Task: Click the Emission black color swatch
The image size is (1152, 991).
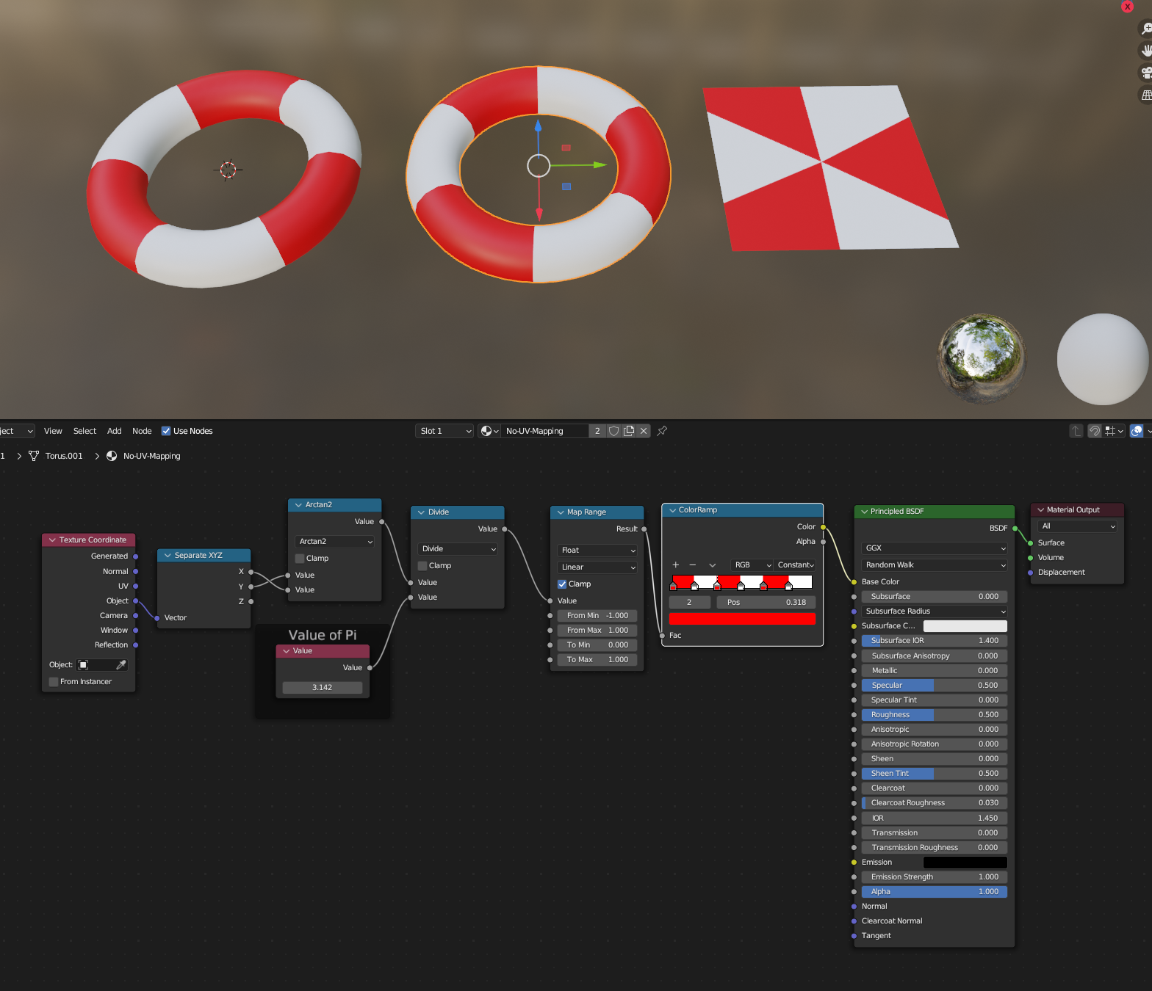Action: tap(965, 863)
